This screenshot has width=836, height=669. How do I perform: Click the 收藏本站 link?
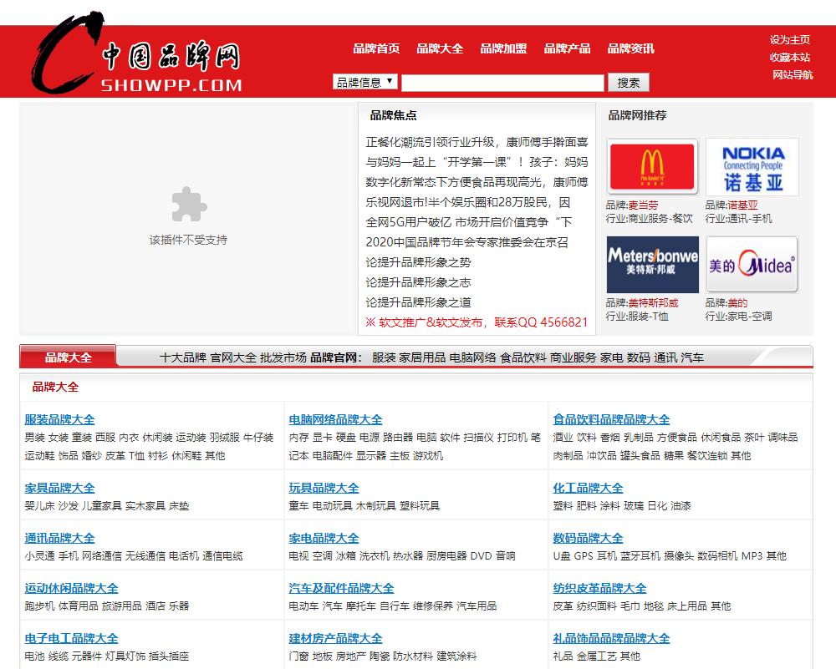(x=791, y=55)
